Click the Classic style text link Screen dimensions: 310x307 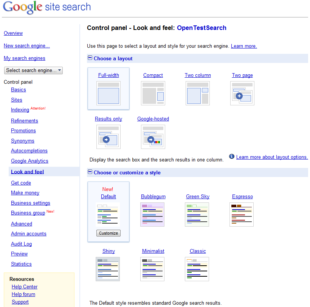[x=198, y=251]
